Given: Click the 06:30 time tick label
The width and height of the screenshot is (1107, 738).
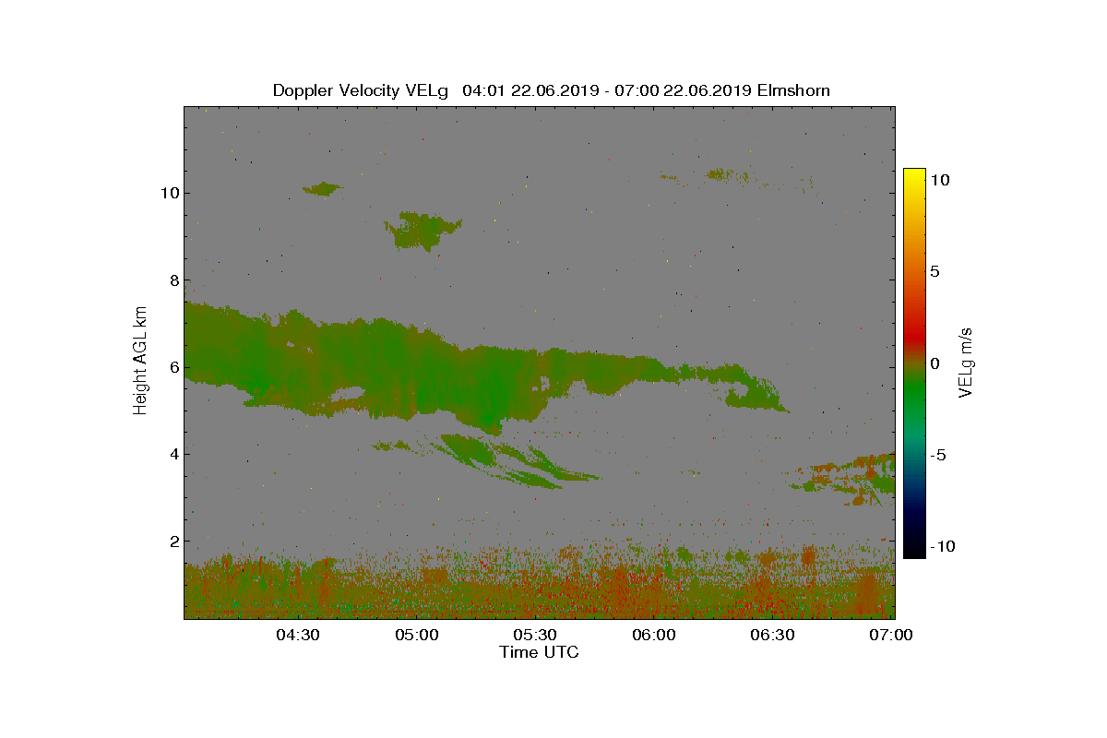Looking at the screenshot, I should point(772,635).
